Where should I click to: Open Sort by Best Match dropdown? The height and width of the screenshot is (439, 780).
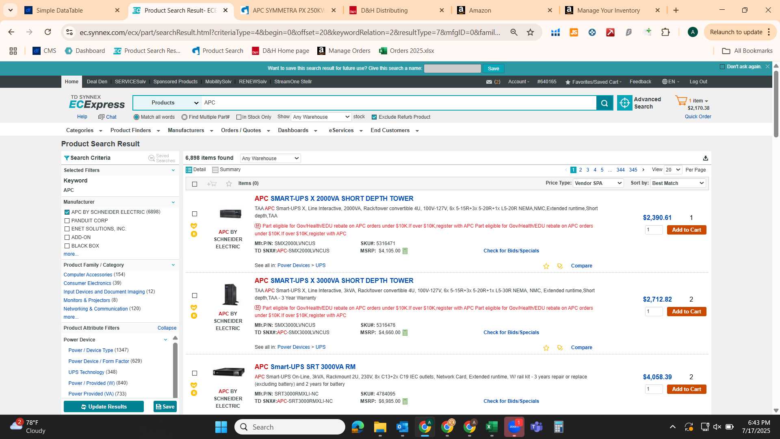coord(678,183)
